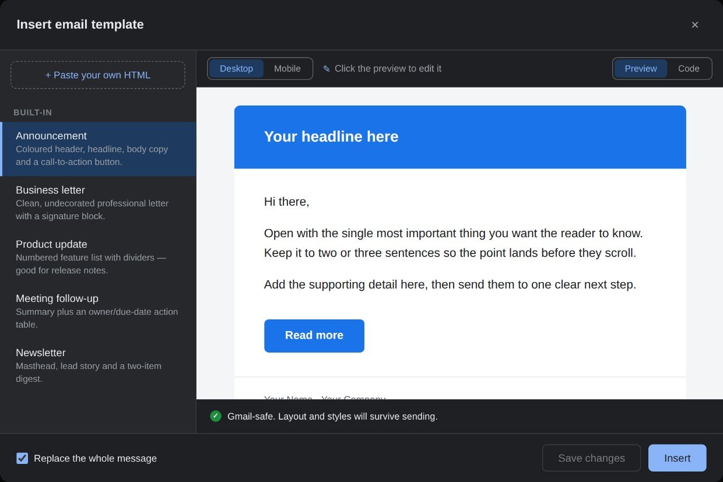Viewport: 723px width, 482px height.
Task: Click the 'Gmail-safe. Layout and styles' status text
Action: (x=332, y=416)
